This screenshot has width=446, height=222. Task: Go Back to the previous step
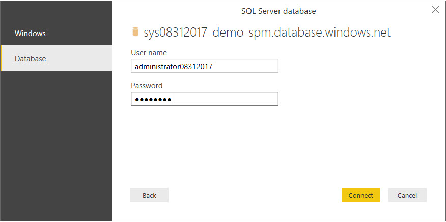point(149,195)
